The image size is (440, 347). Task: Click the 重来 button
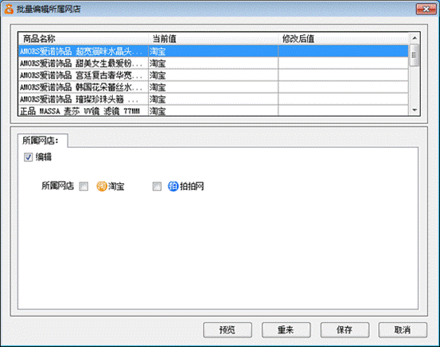tap(286, 330)
